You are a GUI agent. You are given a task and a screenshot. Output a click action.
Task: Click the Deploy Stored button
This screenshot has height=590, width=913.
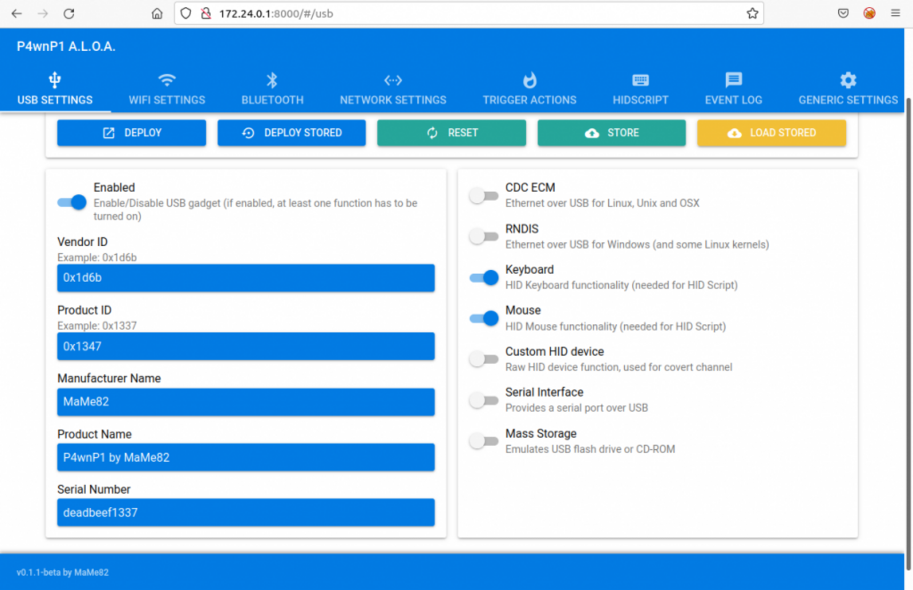click(292, 133)
